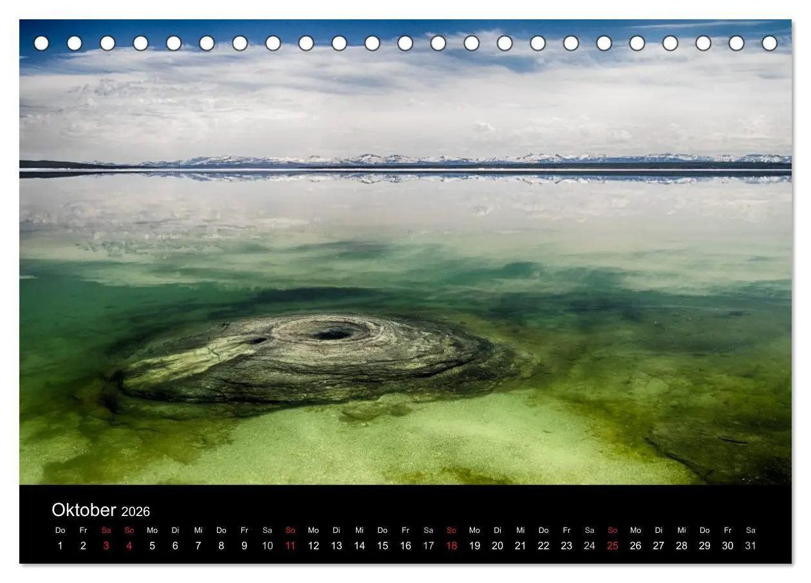The width and height of the screenshot is (811, 583).
Task: Click date 26
Action: click(635, 546)
